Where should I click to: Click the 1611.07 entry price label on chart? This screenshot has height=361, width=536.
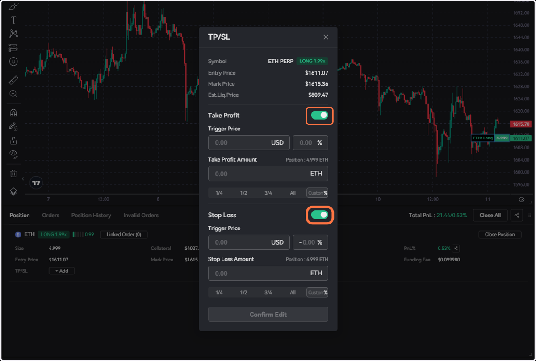click(521, 138)
